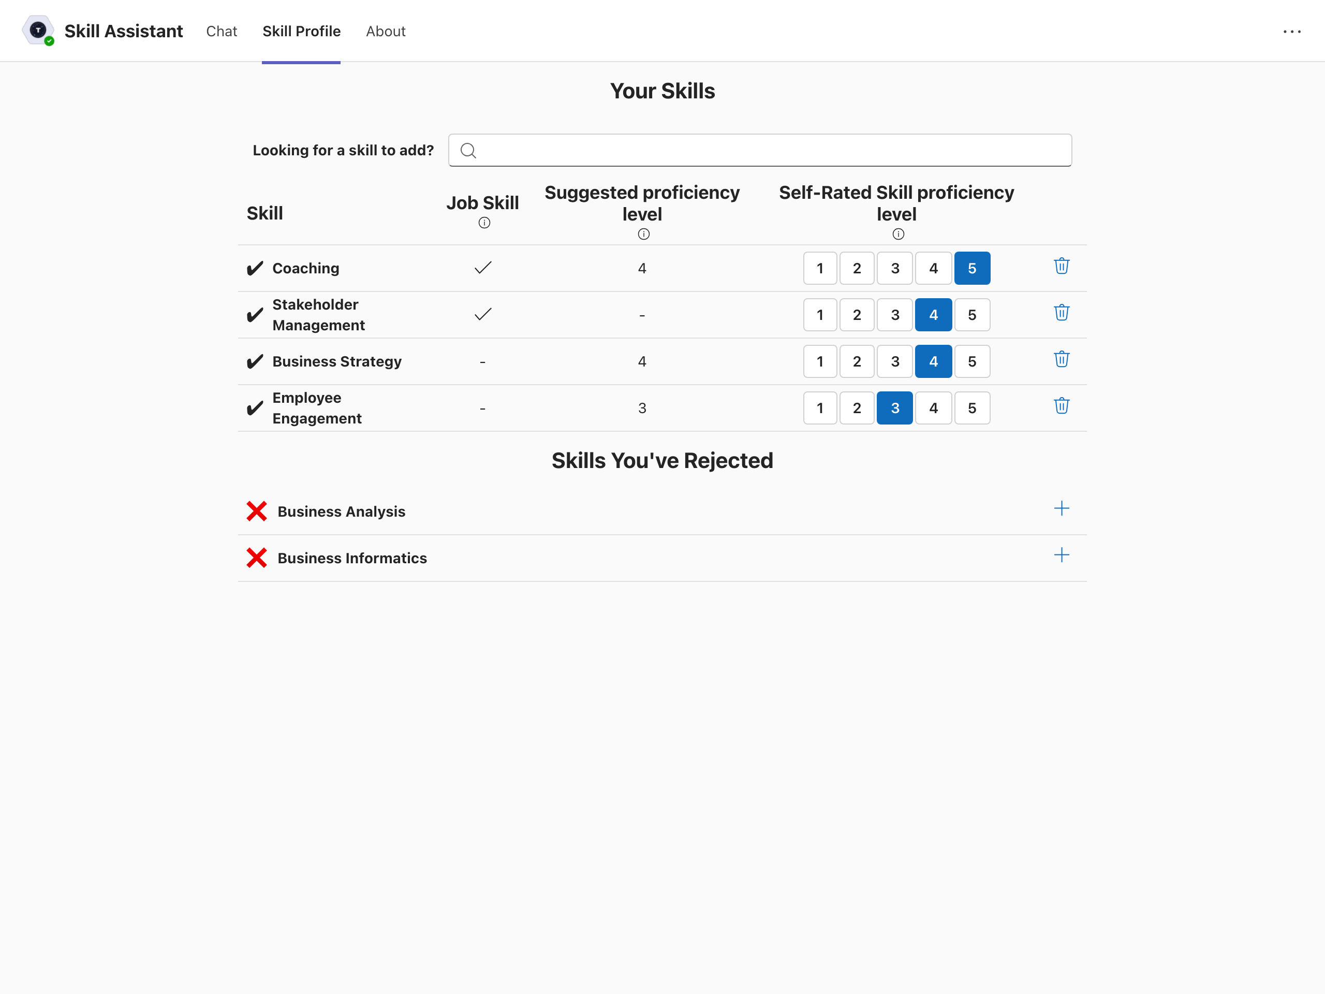Click the checkmark next to Coaching
Viewport: 1325px width, 994px height.
(x=255, y=268)
